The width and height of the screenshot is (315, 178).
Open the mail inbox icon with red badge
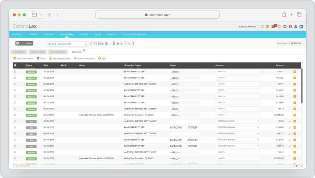pos(273,27)
